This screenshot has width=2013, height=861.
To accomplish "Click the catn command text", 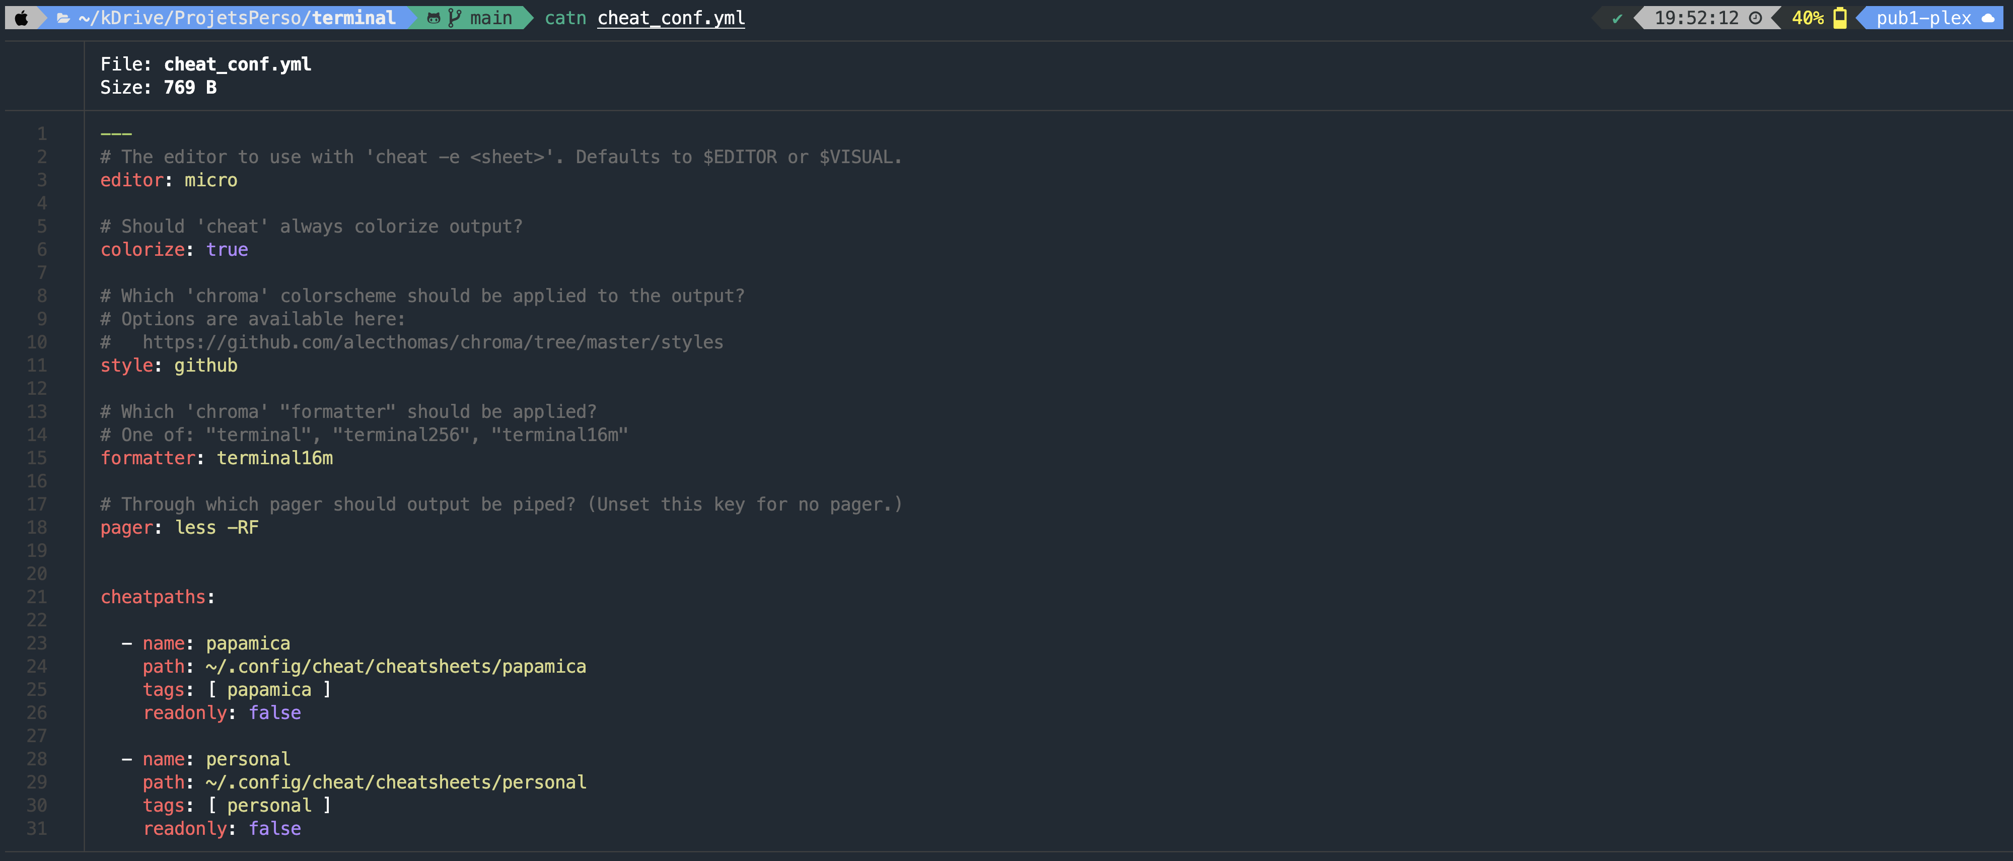I will click(565, 18).
